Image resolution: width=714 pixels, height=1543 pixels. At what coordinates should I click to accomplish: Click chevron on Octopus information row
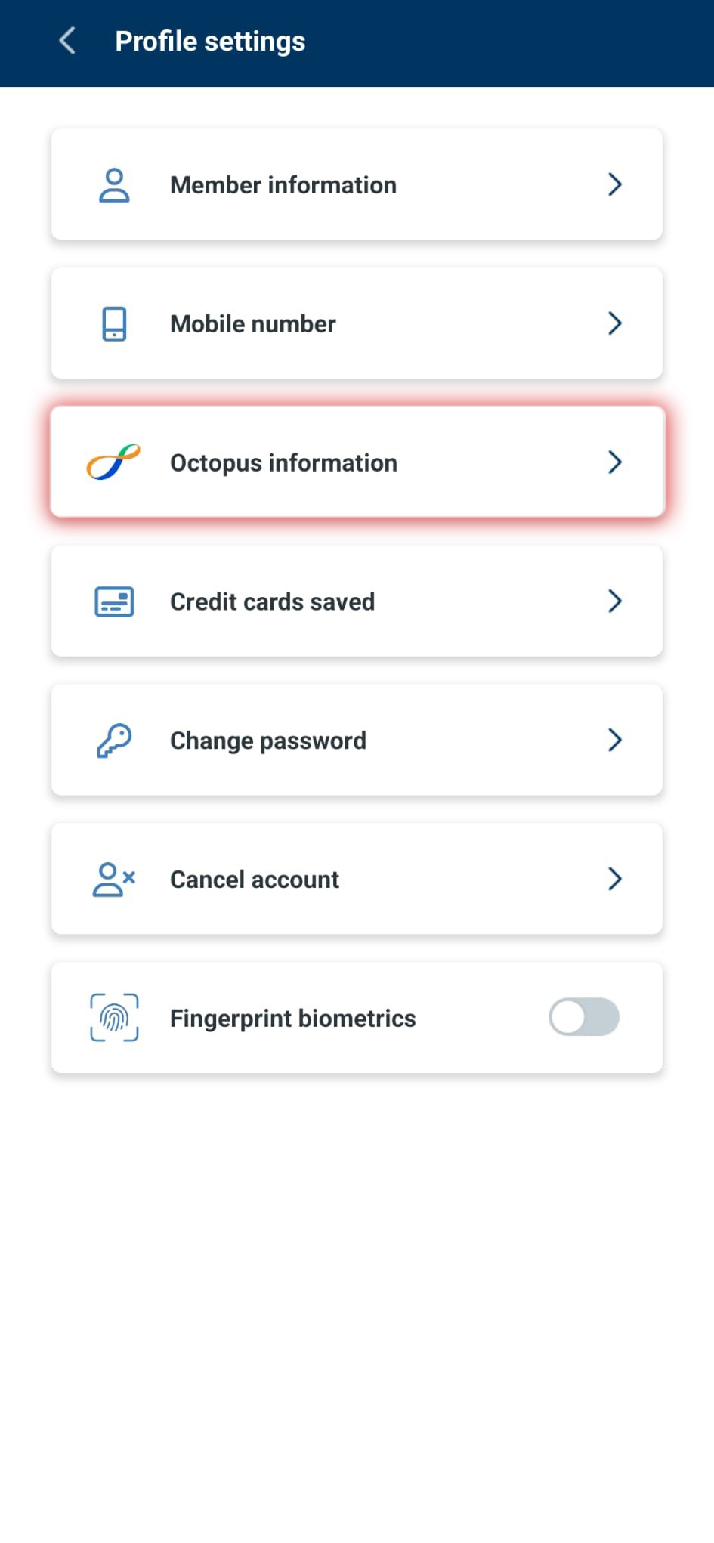pos(615,462)
